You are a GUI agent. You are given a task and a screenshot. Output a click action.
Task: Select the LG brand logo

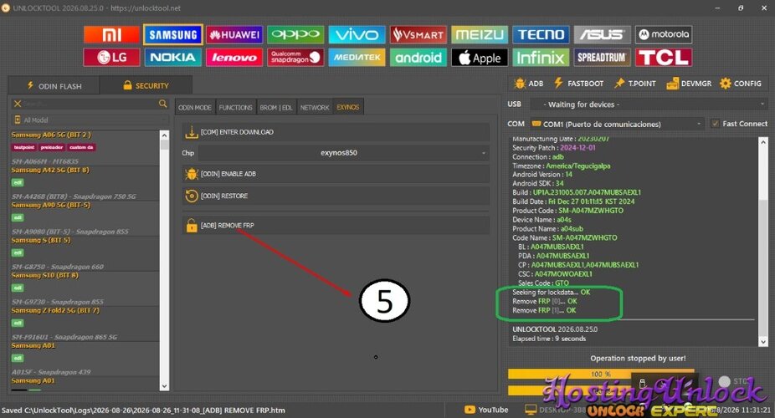tap(111, 57)
